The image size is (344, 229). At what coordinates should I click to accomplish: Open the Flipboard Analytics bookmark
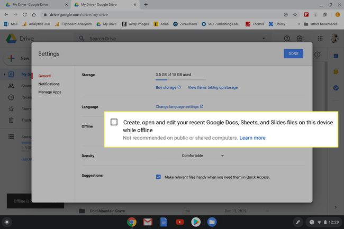tap(73, 24)
